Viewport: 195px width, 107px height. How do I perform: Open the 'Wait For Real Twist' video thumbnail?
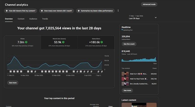point(125,79)
